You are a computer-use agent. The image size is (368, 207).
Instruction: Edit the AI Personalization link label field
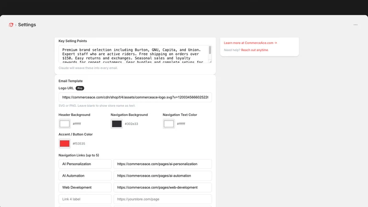point(85,164)
